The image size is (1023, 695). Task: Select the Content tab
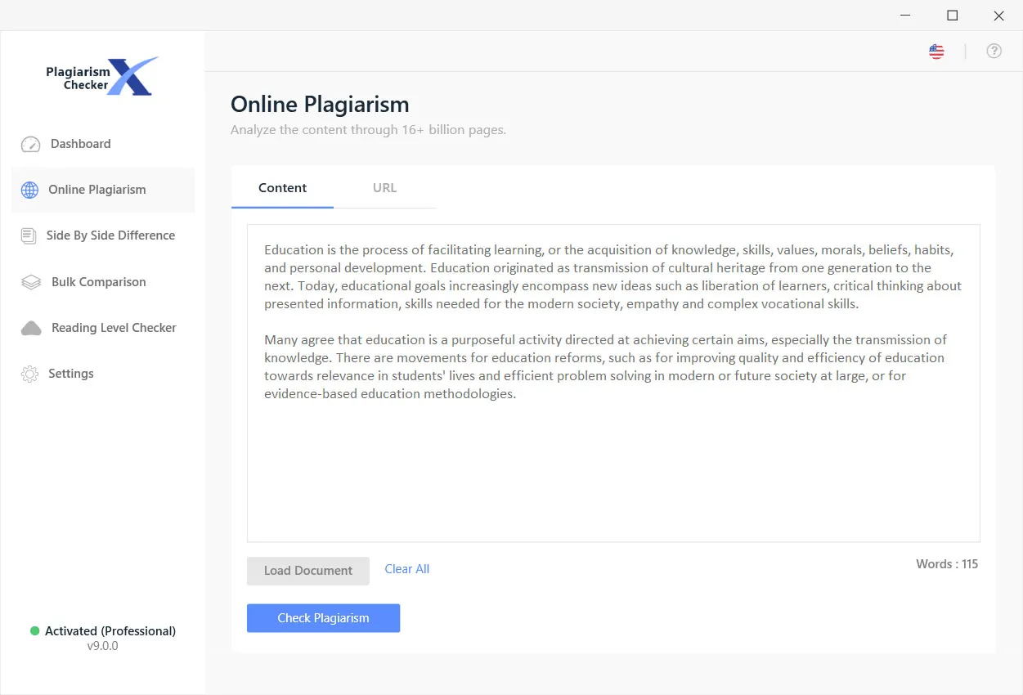click(x=282, y=187)
